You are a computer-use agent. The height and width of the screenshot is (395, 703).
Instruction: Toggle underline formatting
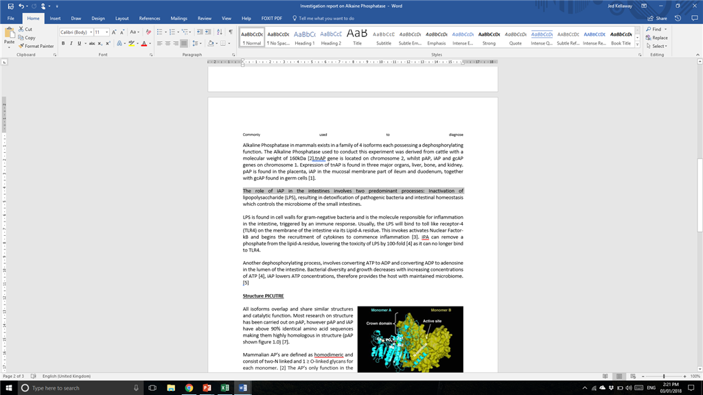coord(80,43)
